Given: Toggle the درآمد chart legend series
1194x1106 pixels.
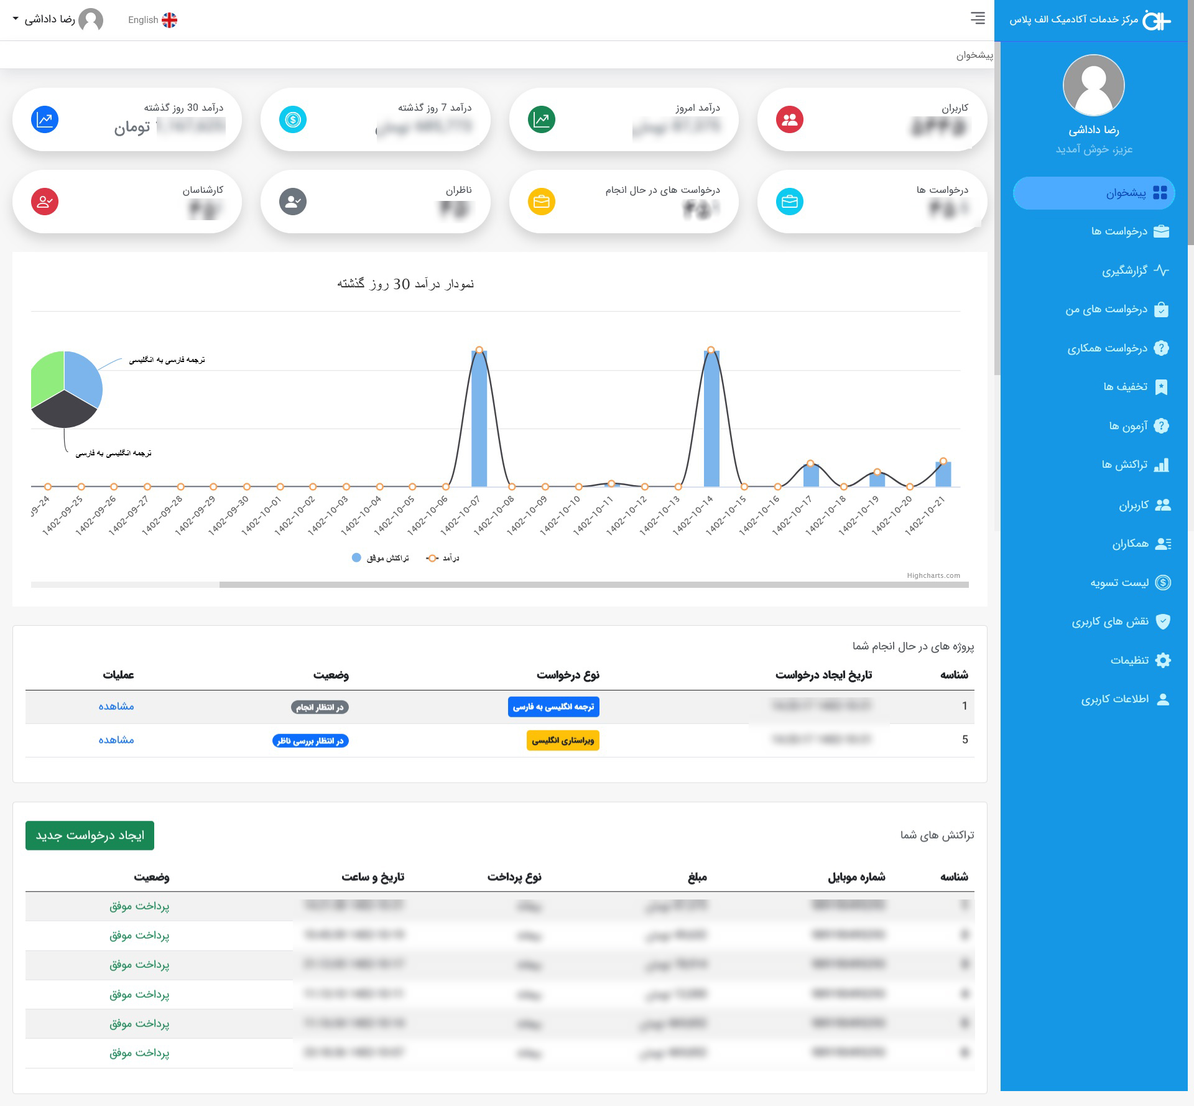Looking at the screenshot, I should 443,558.
